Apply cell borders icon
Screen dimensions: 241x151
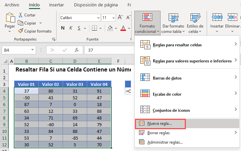(x=94, y=28)
